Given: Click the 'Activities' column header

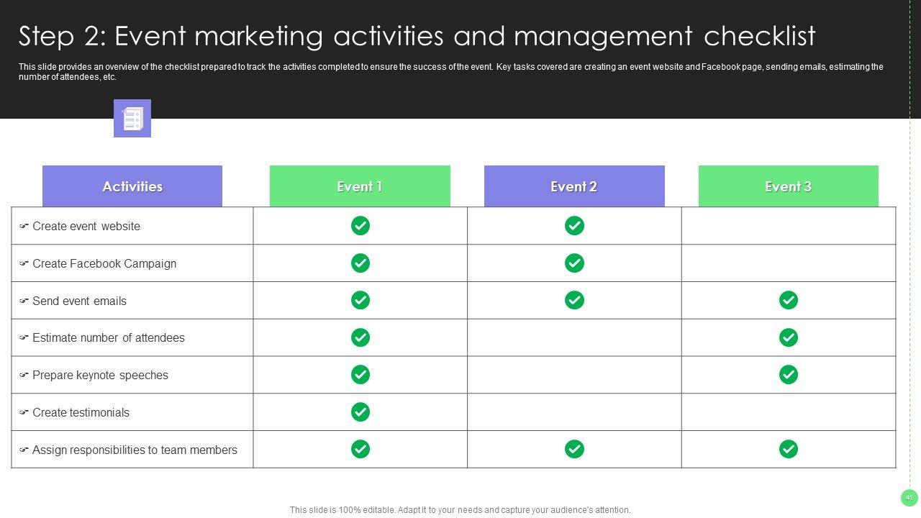Looking at the screenshot, I should click(x=132, y=186).
